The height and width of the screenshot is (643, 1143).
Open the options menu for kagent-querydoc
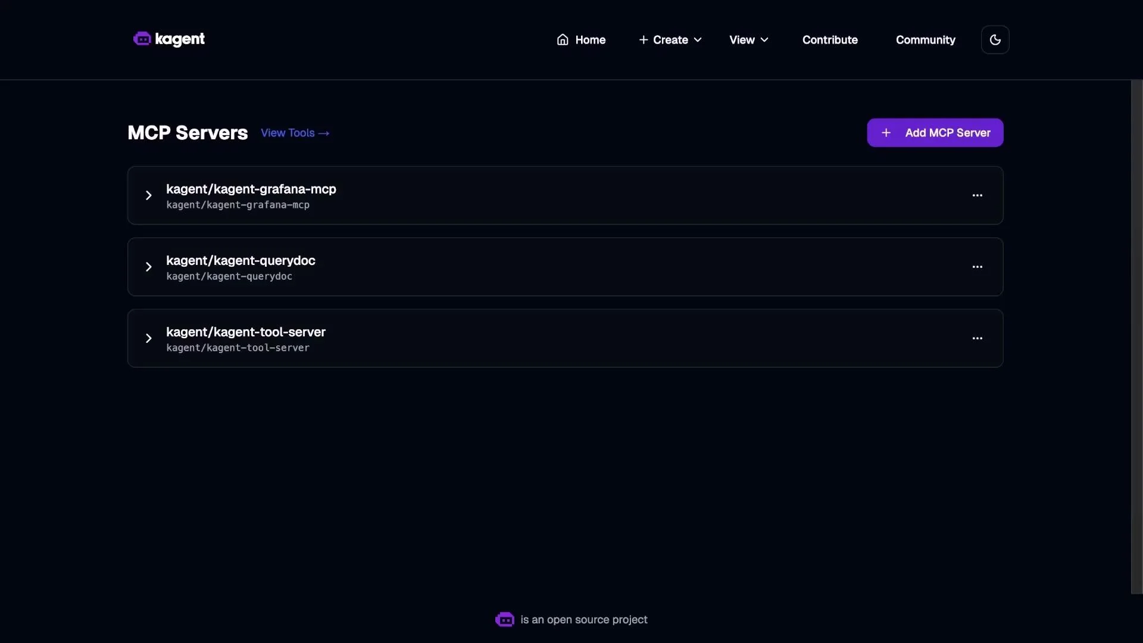click(977, 267)
